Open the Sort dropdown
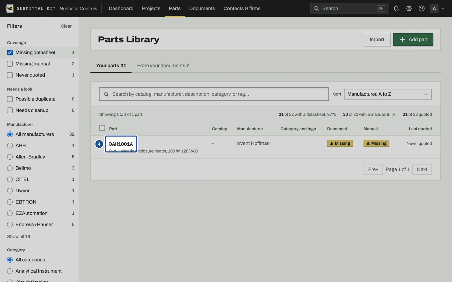The width and height of the screenshot is (452, 282). click(x=388, y=94)
